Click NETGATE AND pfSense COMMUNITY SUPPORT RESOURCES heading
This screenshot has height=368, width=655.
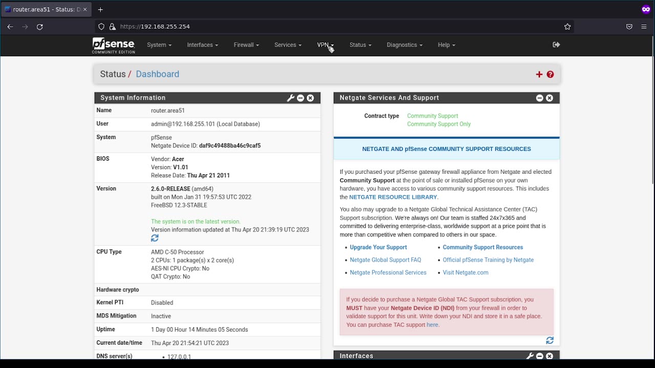coord(447,149)
